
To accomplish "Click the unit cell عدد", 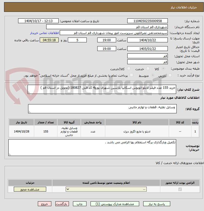I will [x=93, y=131].
